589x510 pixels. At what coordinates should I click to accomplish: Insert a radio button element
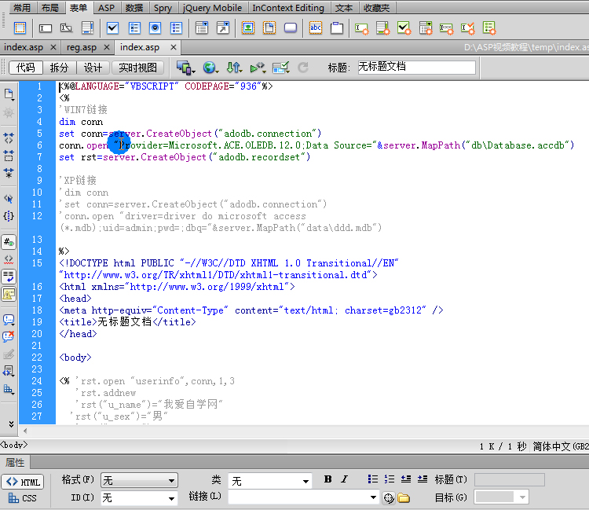[x=155, y=28]
